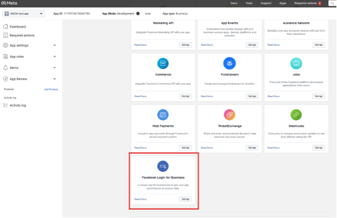Open Read Docs for Facebook Login for Business

pyautogui.click(x=140, y=199)
